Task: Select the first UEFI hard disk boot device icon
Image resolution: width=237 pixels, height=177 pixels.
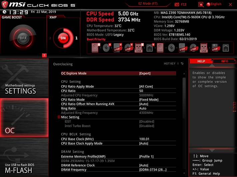Action: click(96, 48)
